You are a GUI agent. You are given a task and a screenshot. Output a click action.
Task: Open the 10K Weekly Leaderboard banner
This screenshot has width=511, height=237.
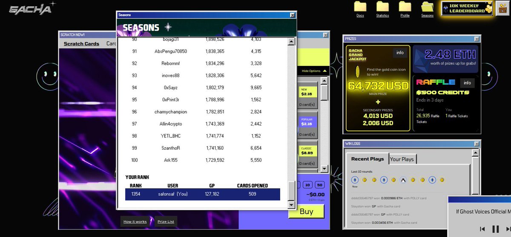tap(467, 8)
